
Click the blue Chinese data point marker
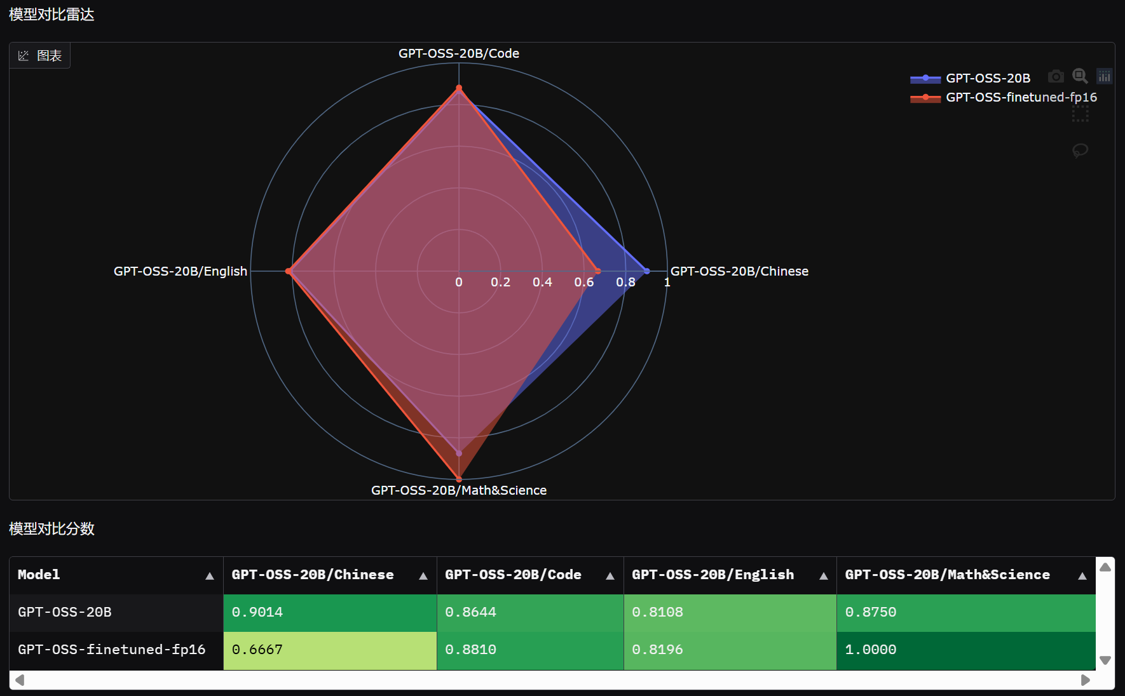click(647, 271)
